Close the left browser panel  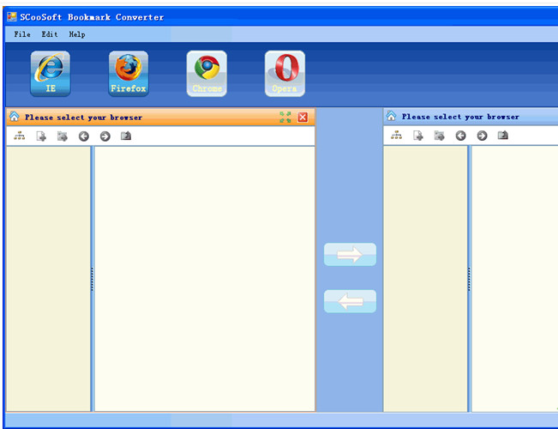point(303,117)
